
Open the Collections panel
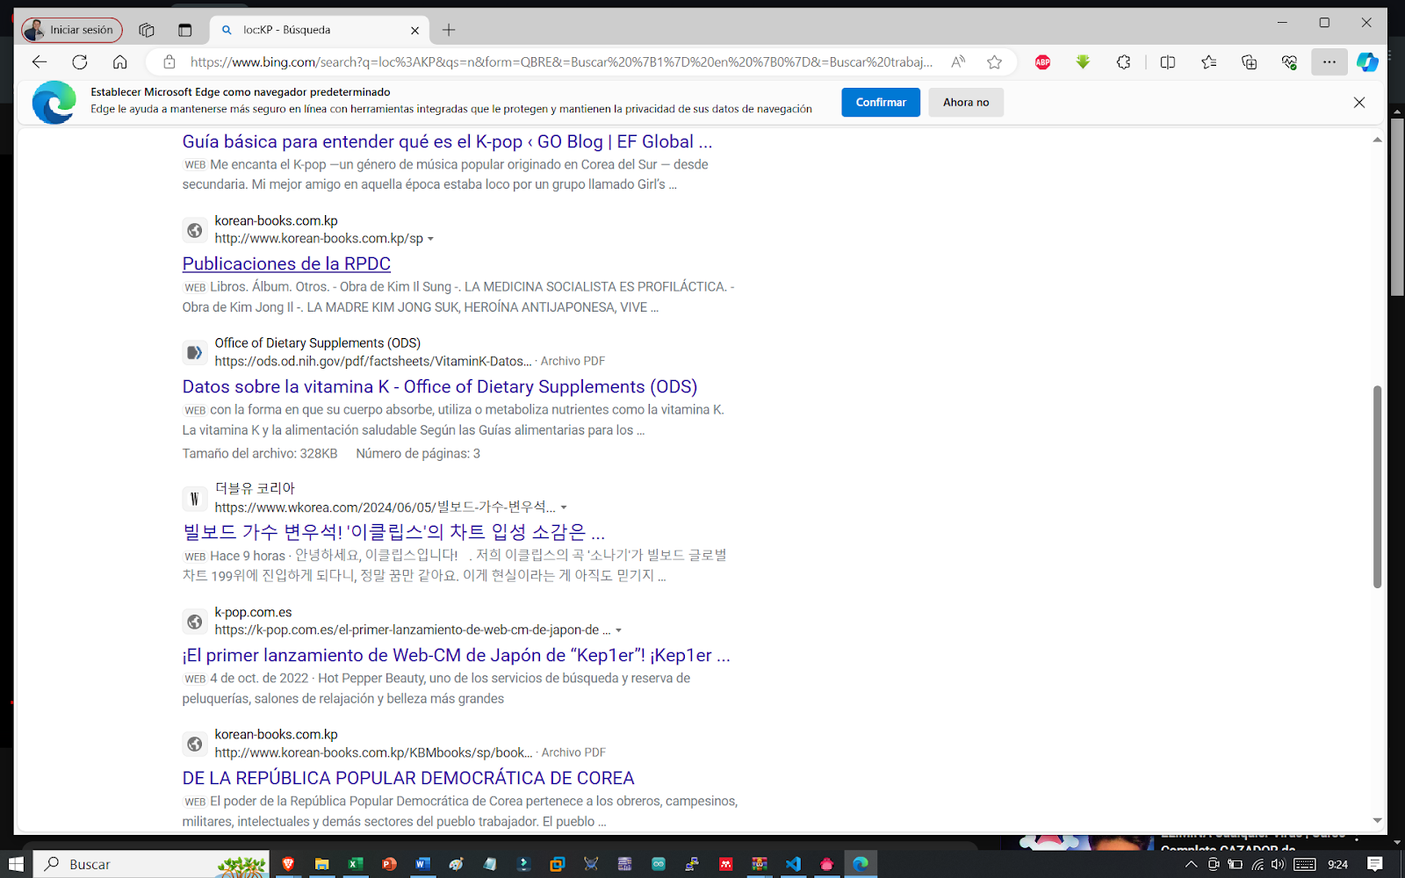[1249, 61]
